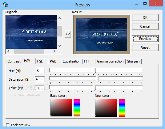Click the Hue slider thumb

pos(95,70)
